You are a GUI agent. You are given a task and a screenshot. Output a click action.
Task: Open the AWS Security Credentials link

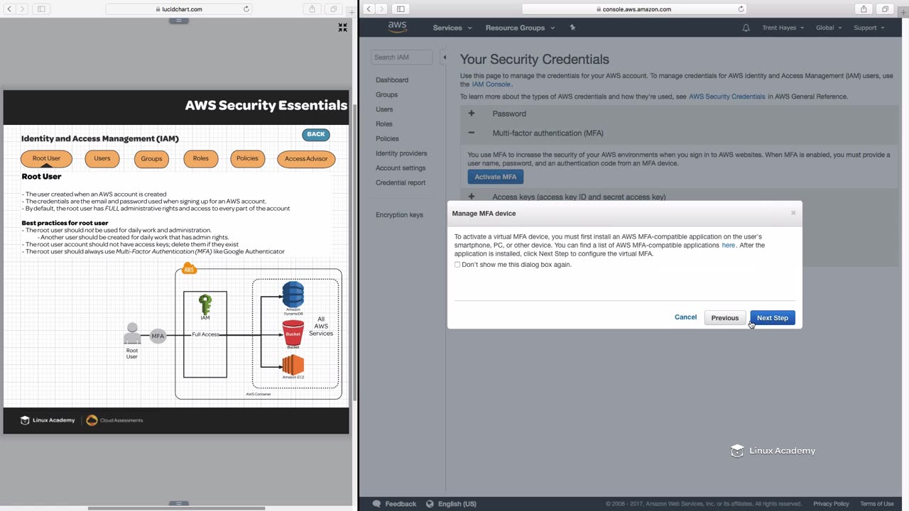pyautogui.click(x=727, y=97)
